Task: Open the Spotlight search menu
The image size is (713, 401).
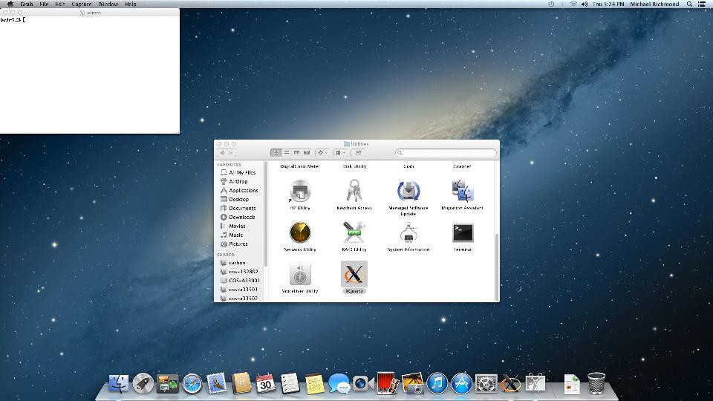Action: [689, 4]
